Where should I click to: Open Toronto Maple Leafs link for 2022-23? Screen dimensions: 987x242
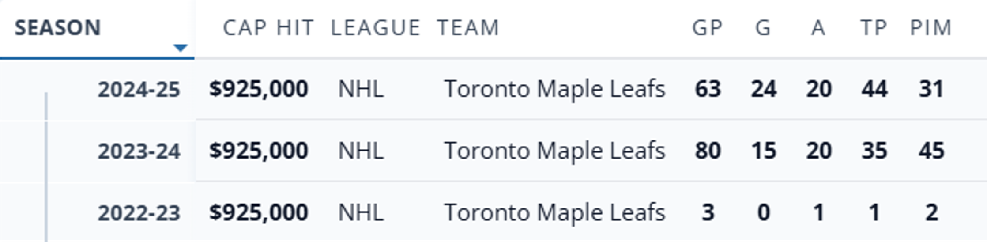[x=554, y=212]
